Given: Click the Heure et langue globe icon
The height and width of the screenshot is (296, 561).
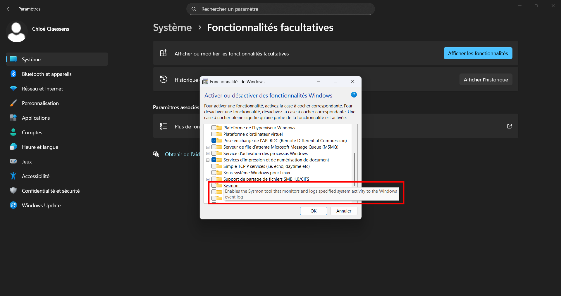Looking at the screenshot, I should coord(13,147).
